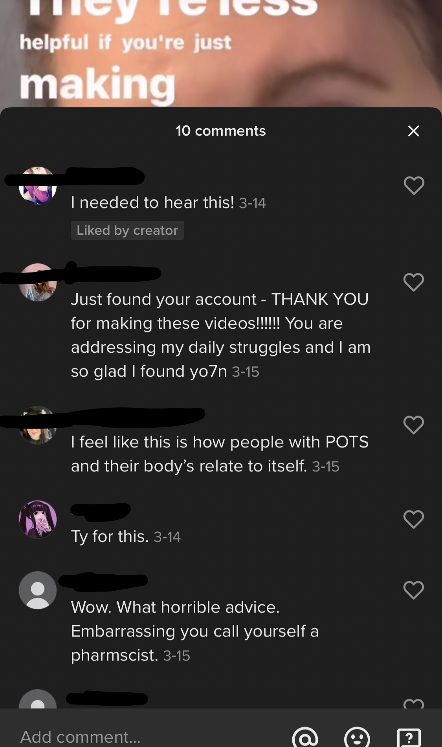Open the avatar of the POTS commenter

point(38,425)
